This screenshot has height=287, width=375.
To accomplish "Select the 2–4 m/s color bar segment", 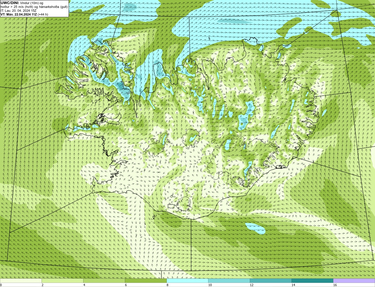I will pyautogui.click(x=62, y=281).
